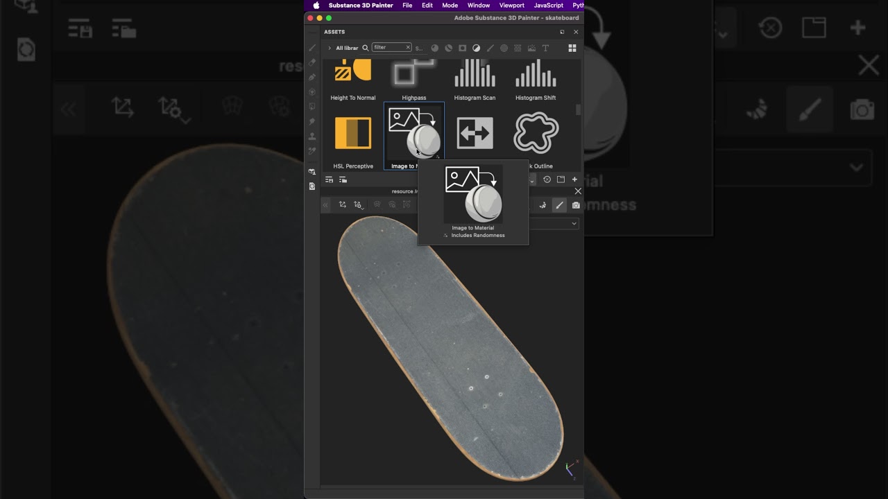Image resolution: width=888 pixels, height=499 pixels.
Task: Collapse the viewport toolbar with double chevron
Action: pos(325,205)
